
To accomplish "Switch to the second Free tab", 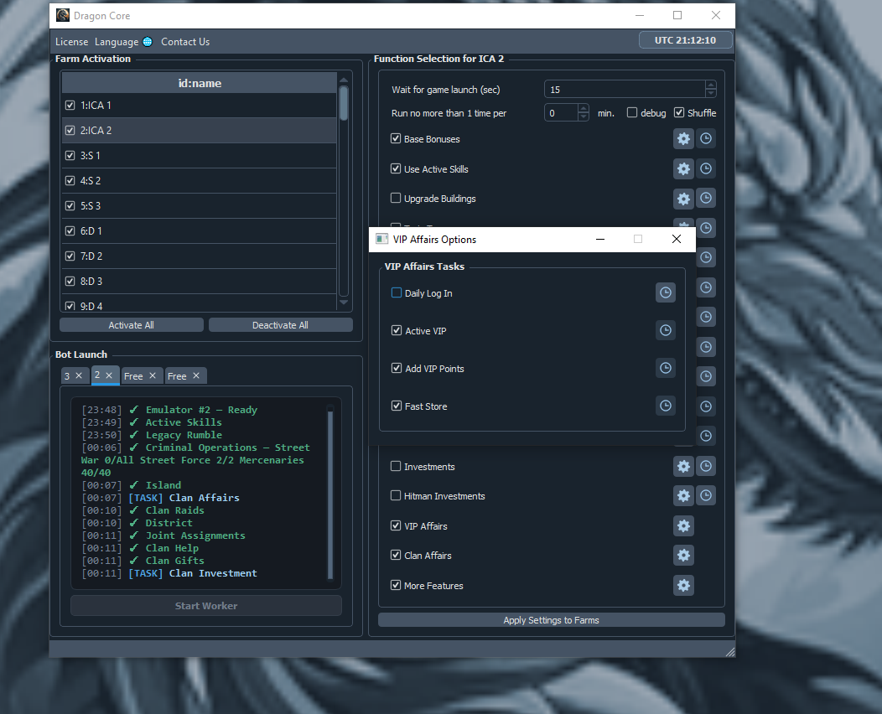I will (x=177, y=376).
